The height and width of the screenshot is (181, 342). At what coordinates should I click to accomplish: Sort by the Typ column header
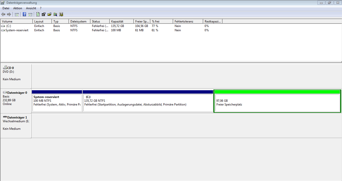click(x=60, y=21)
